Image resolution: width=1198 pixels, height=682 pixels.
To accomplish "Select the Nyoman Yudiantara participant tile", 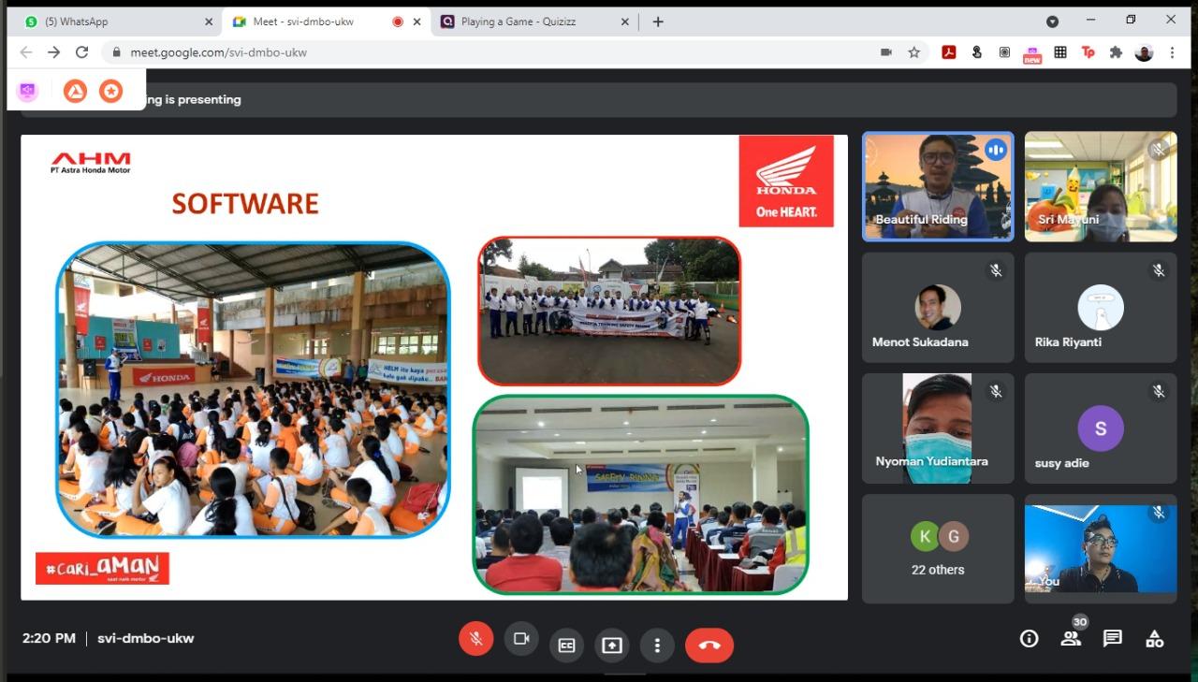I will (938, 428).
